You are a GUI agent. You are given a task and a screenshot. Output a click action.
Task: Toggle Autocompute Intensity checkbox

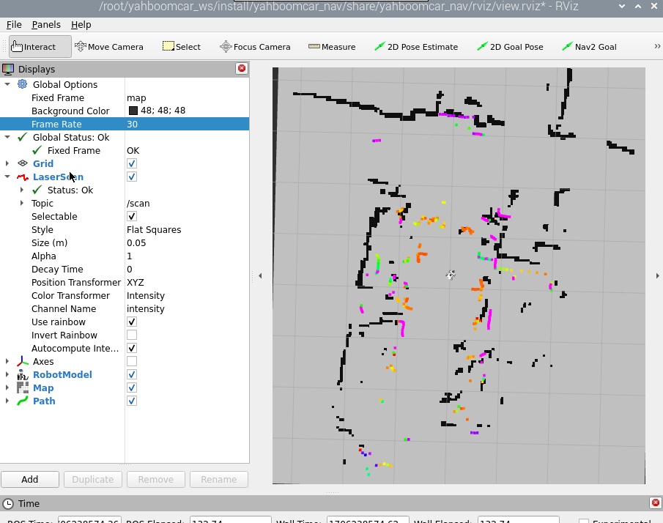(131, 348)
